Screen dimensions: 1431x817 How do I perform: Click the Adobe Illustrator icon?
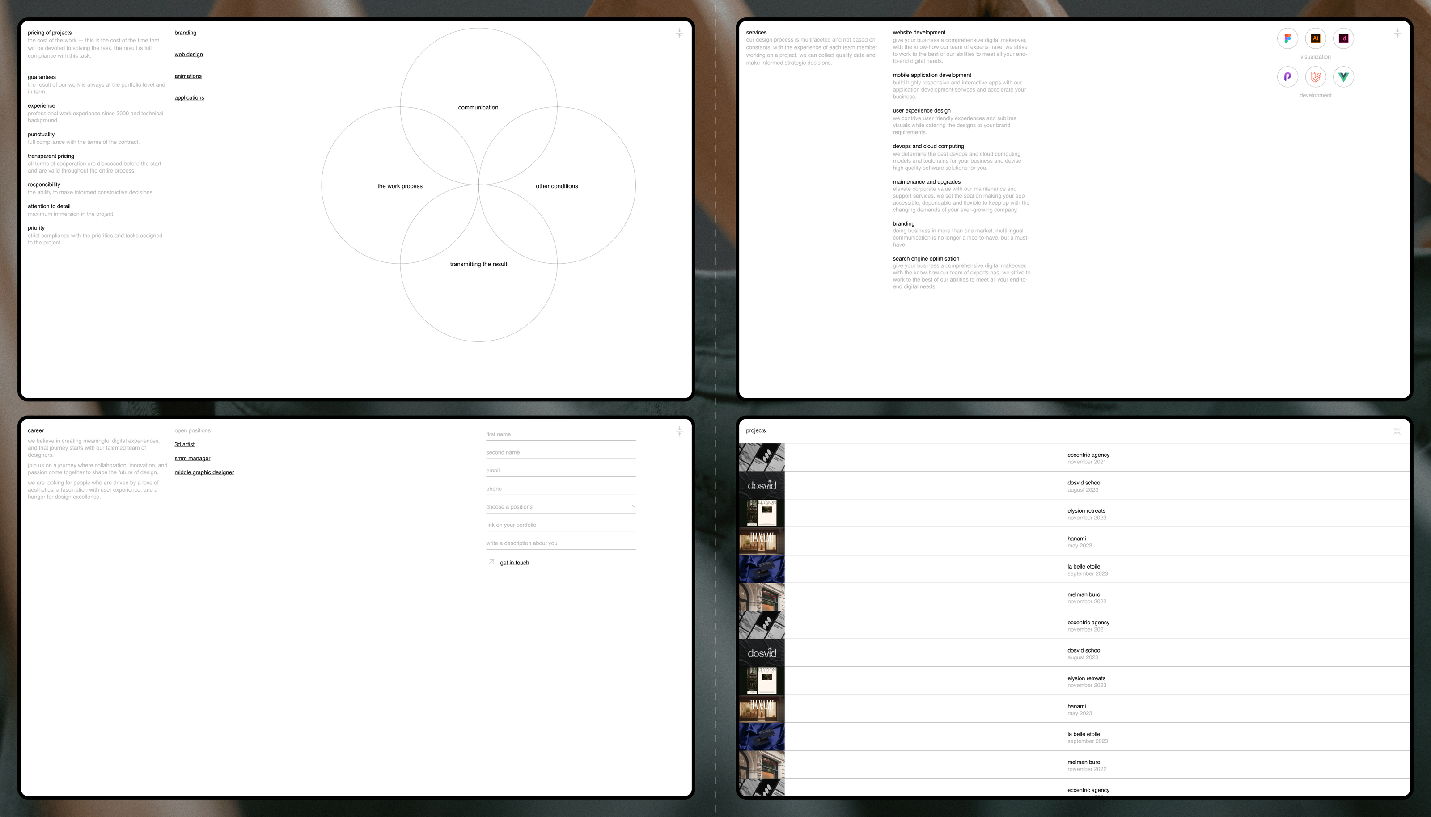1315,38
